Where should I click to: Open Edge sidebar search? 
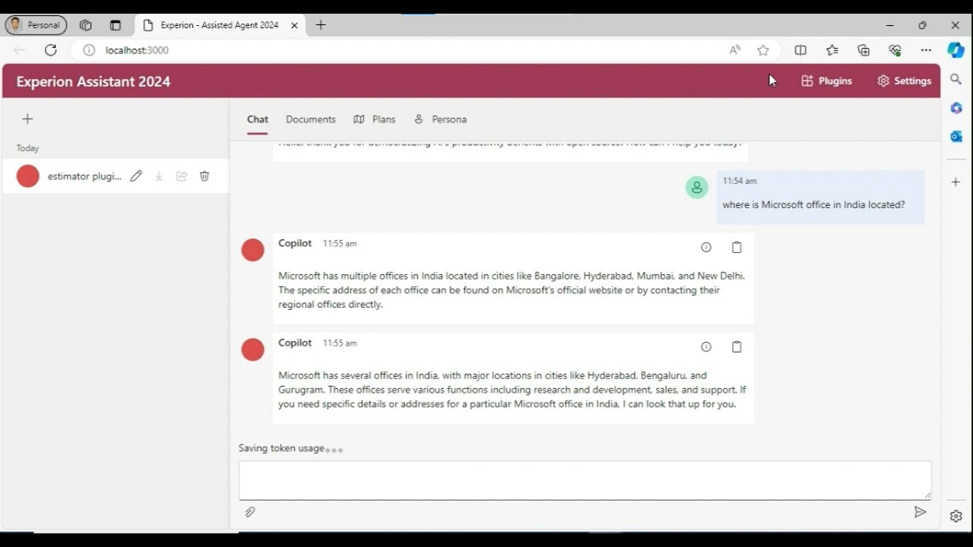956,79
